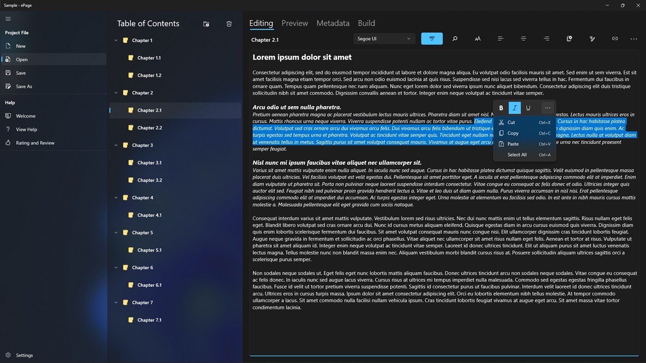Insert a hyperlink with the link icon

pos(615,39)
